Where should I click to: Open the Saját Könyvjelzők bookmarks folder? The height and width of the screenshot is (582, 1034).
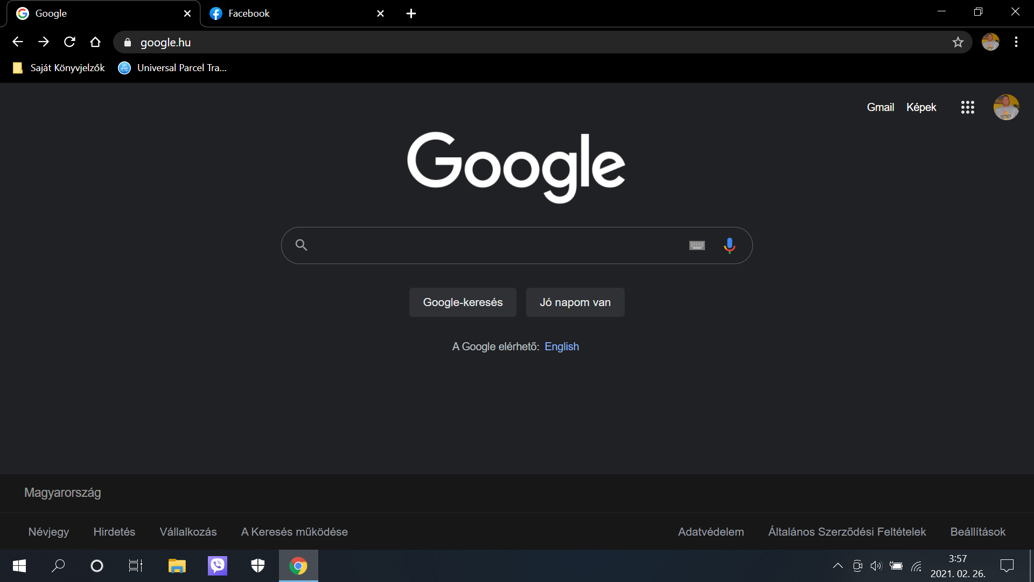tap(59, 68)
